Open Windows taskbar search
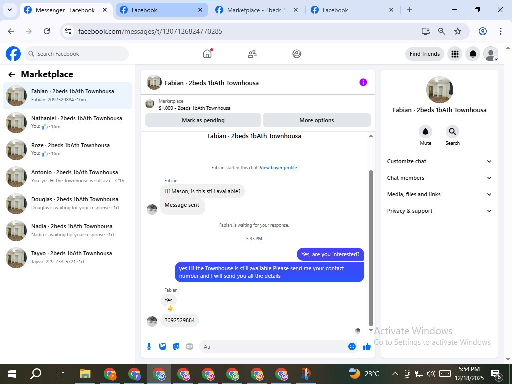 36,374
